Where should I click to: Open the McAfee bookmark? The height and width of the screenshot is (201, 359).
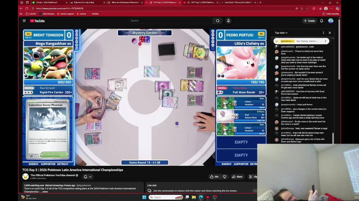[95, 14]
